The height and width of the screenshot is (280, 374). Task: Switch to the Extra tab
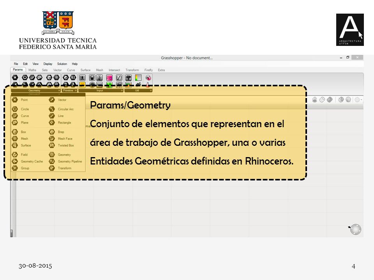coord(161,70)
